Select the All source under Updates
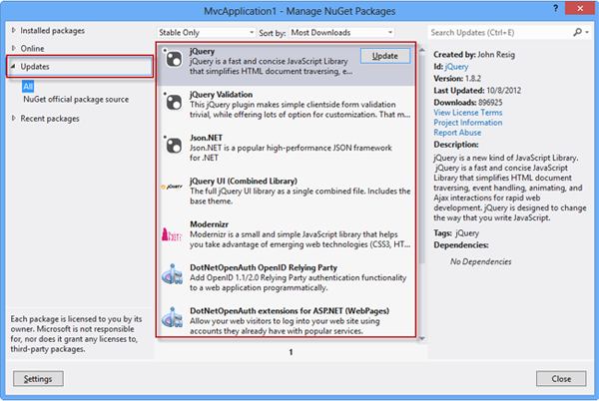The width and height of the screenshot is (599, 401). 28,86
